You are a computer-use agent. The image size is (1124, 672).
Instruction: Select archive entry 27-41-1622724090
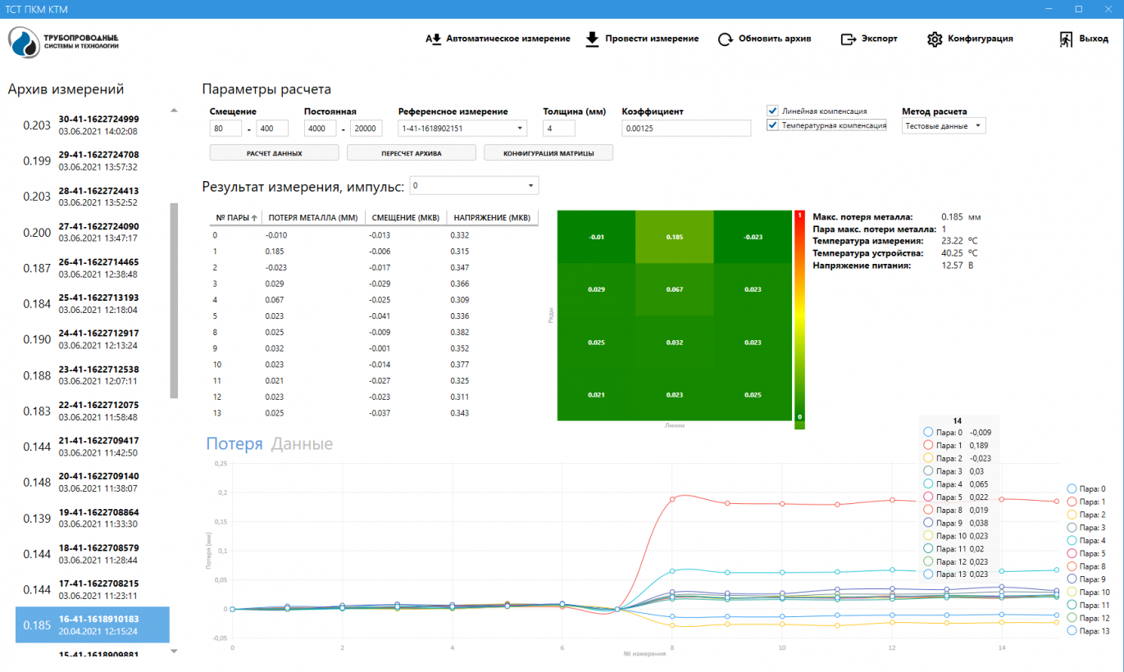pyautogui.click(x=98, y=232)
